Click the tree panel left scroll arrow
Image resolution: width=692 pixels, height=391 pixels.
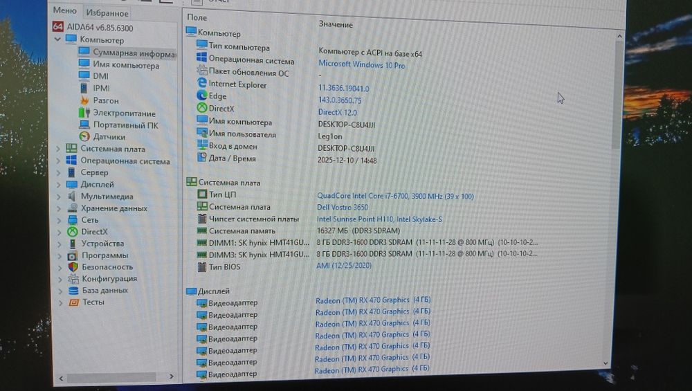click(62, 379)
